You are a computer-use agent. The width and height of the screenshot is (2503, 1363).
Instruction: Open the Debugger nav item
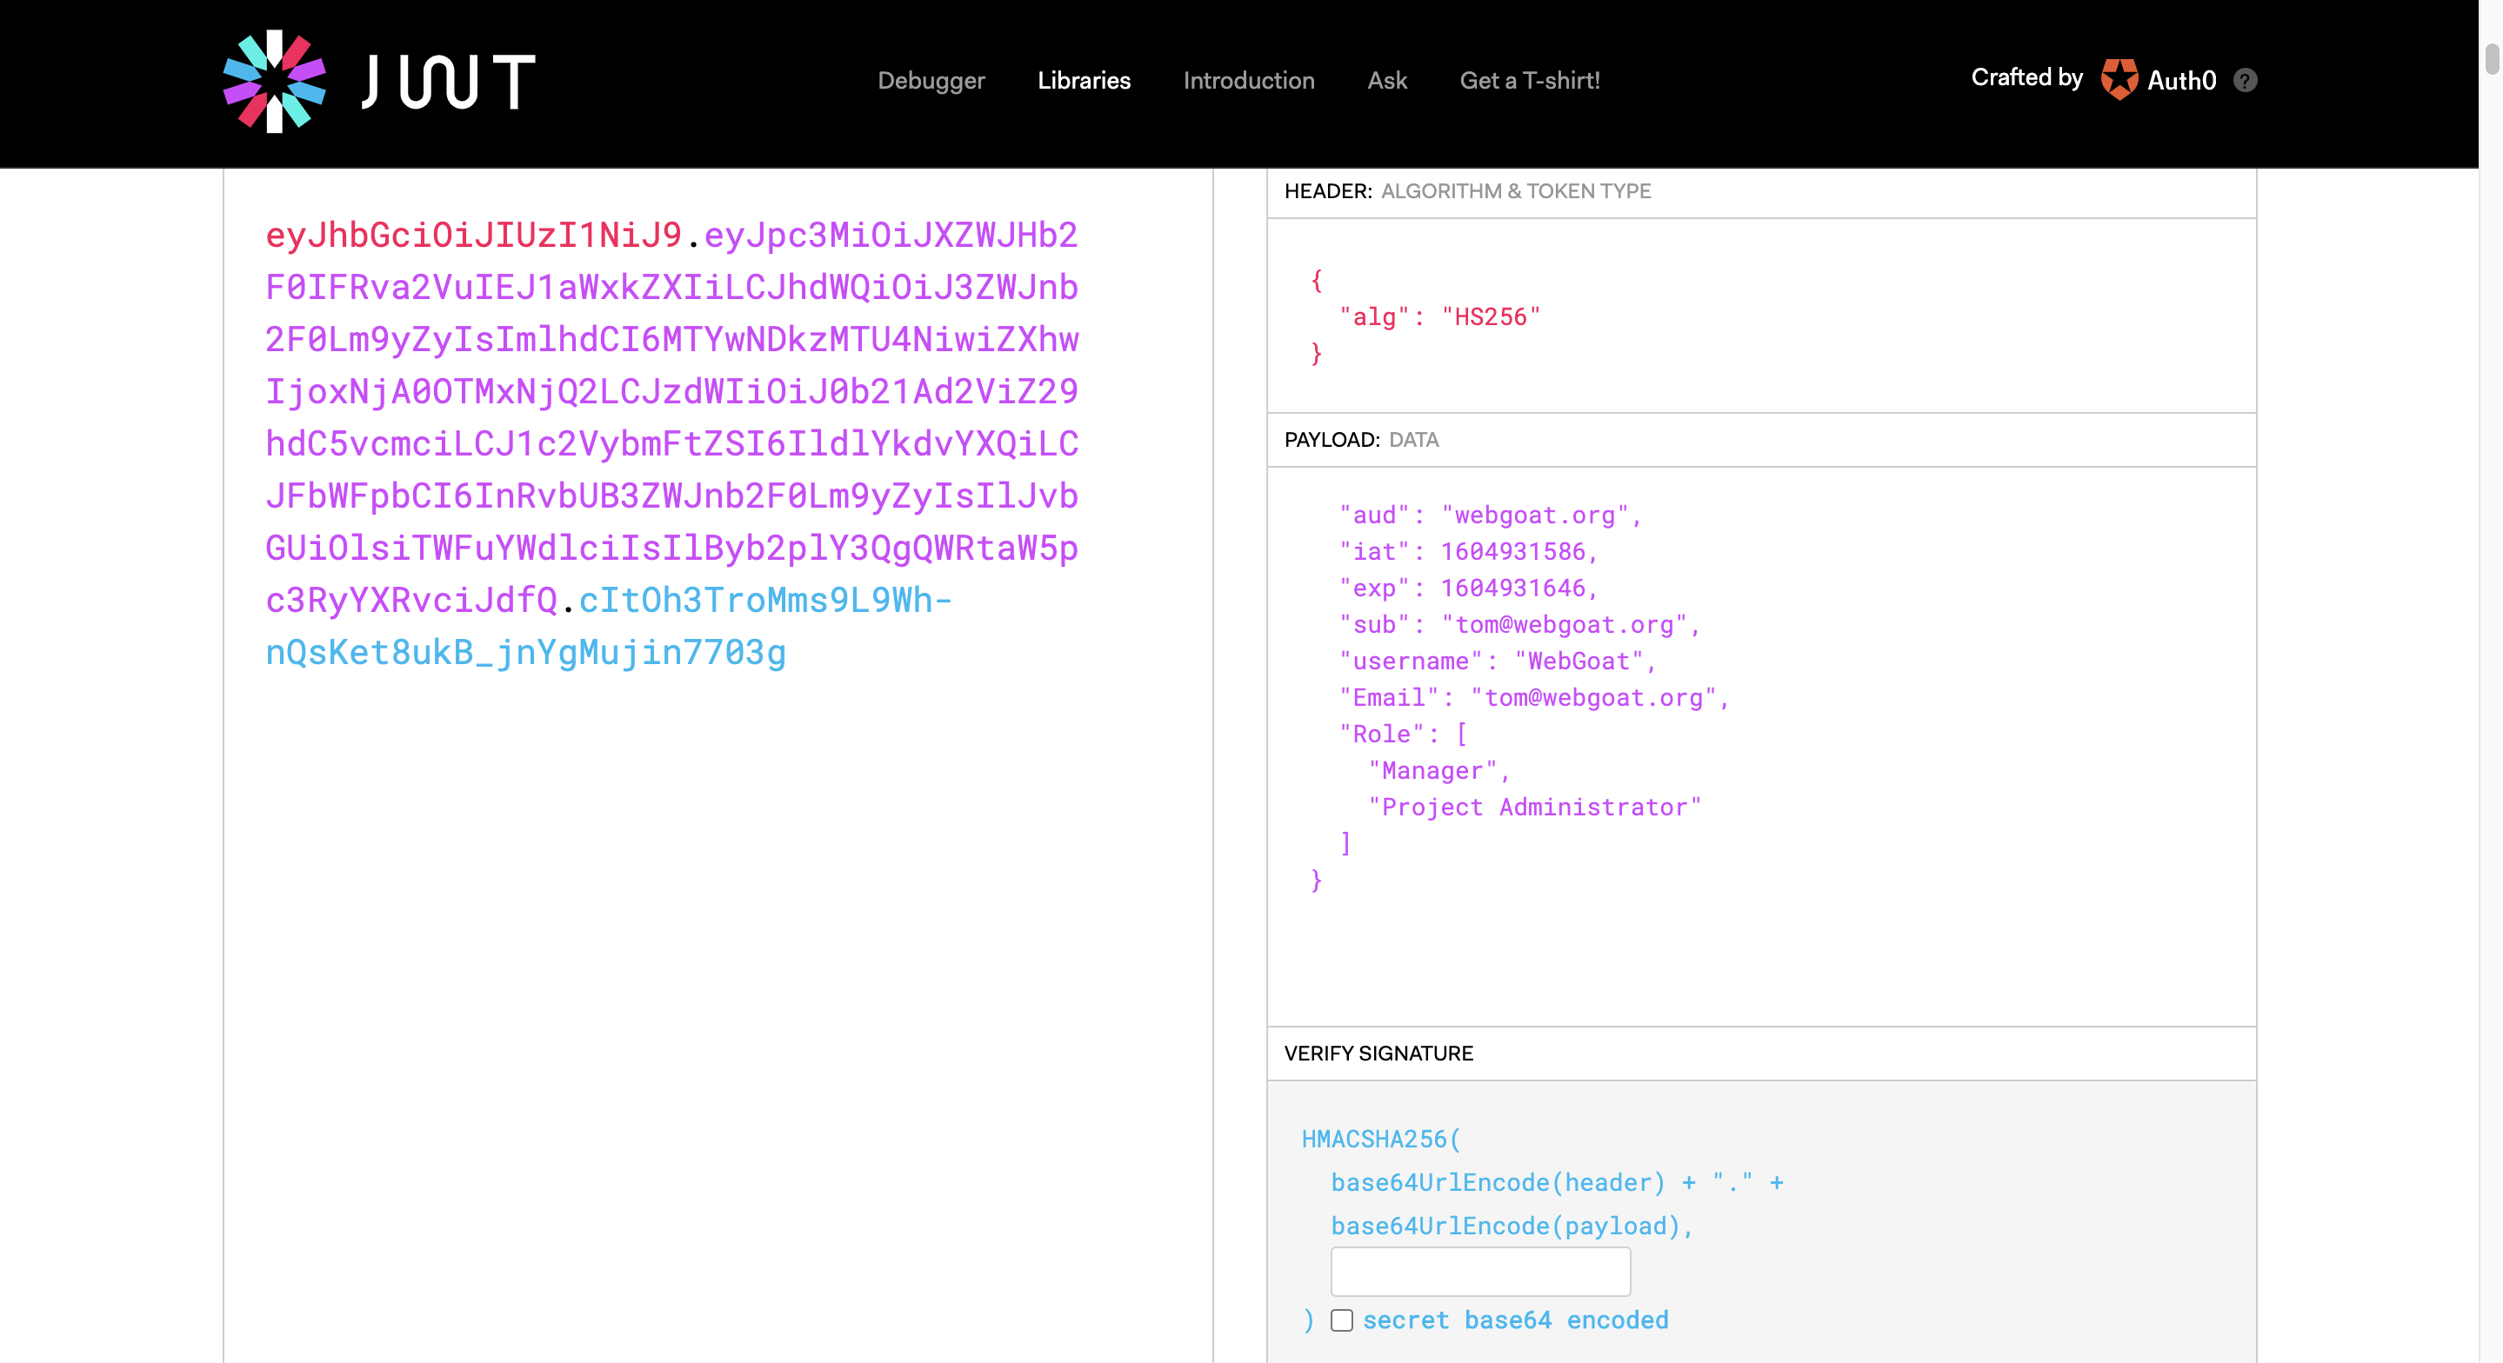point(931,81)
